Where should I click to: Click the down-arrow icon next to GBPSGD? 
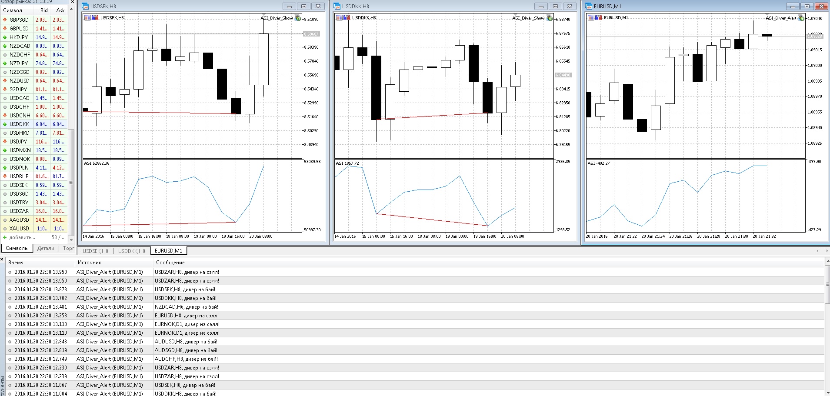coord(5,20)
